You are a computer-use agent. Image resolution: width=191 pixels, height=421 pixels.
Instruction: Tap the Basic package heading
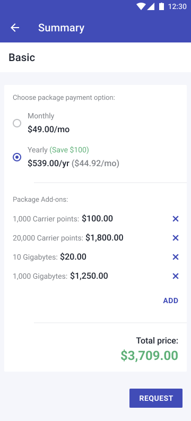point(22,57)
